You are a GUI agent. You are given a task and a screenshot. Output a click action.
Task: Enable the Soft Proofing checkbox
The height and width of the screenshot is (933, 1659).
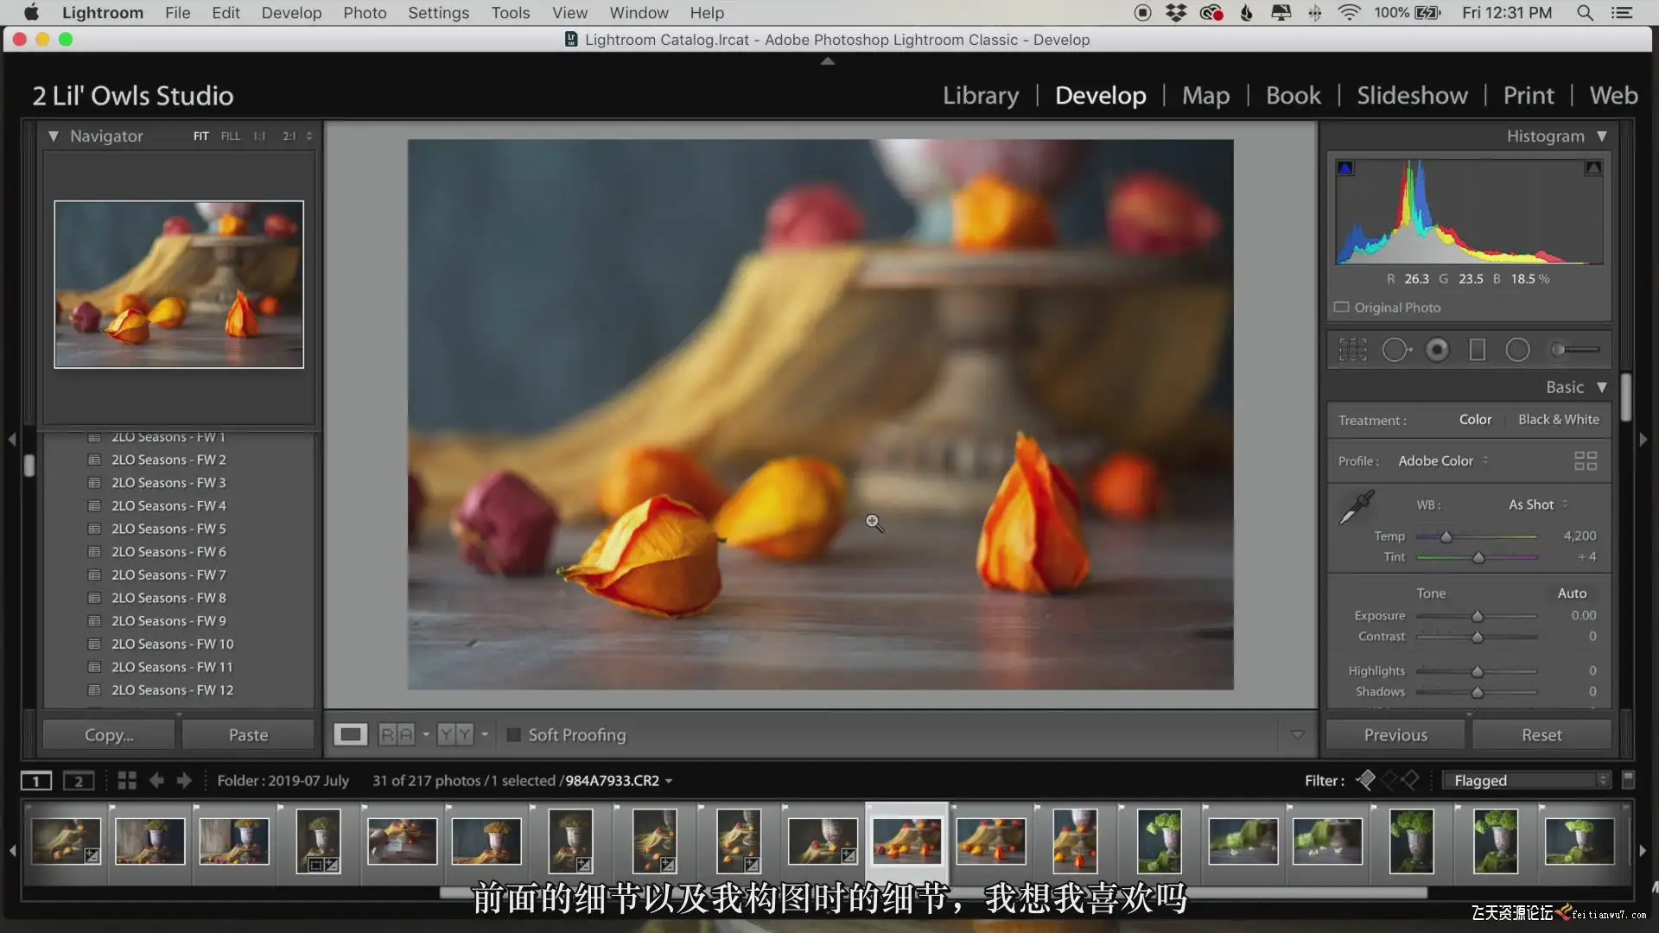coord(513,735)
